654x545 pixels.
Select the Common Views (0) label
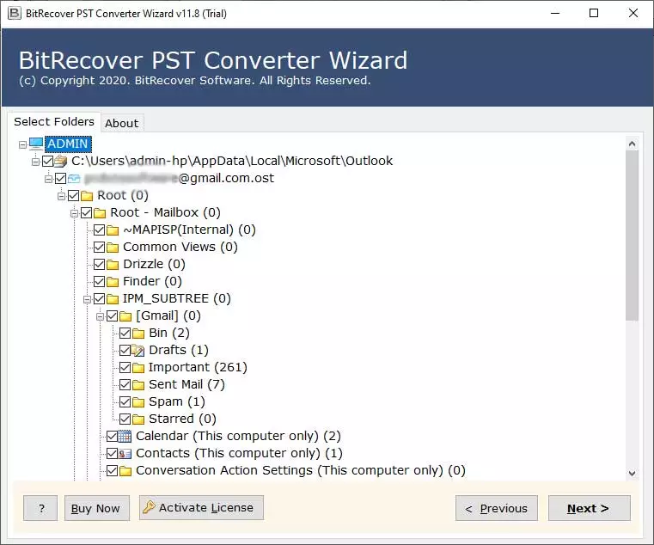[x=180, y=247]
